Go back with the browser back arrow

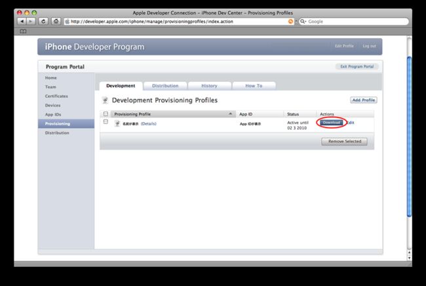[22, 21]
